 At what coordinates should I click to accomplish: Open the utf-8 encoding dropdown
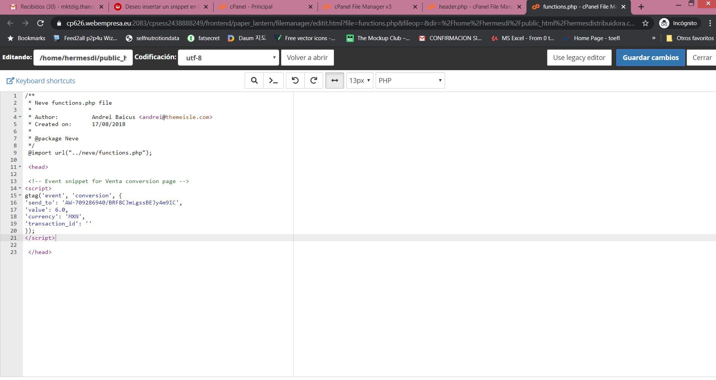click(x=228, y=58)
